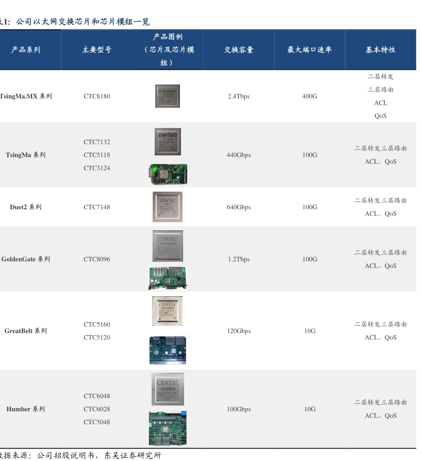
Task: Select model number CTC7148
Action: (x=97, y=207)
